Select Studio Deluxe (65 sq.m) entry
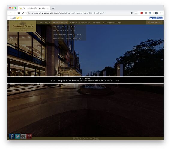Image resolution: width=171 pixels, height=150 pixels. click(64, 30)
